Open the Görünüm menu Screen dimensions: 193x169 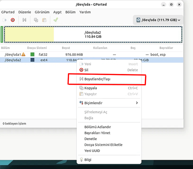[42, 12]
